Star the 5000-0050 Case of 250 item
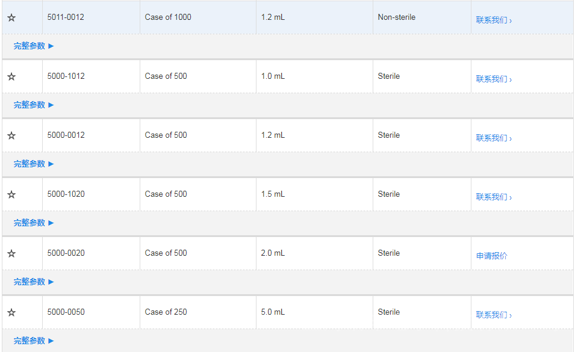This screenshot has height=352, width=575. point(11,313)
